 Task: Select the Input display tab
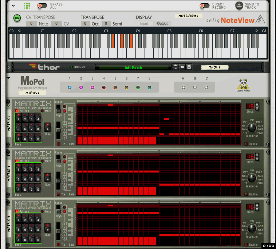tap(144, 24)
